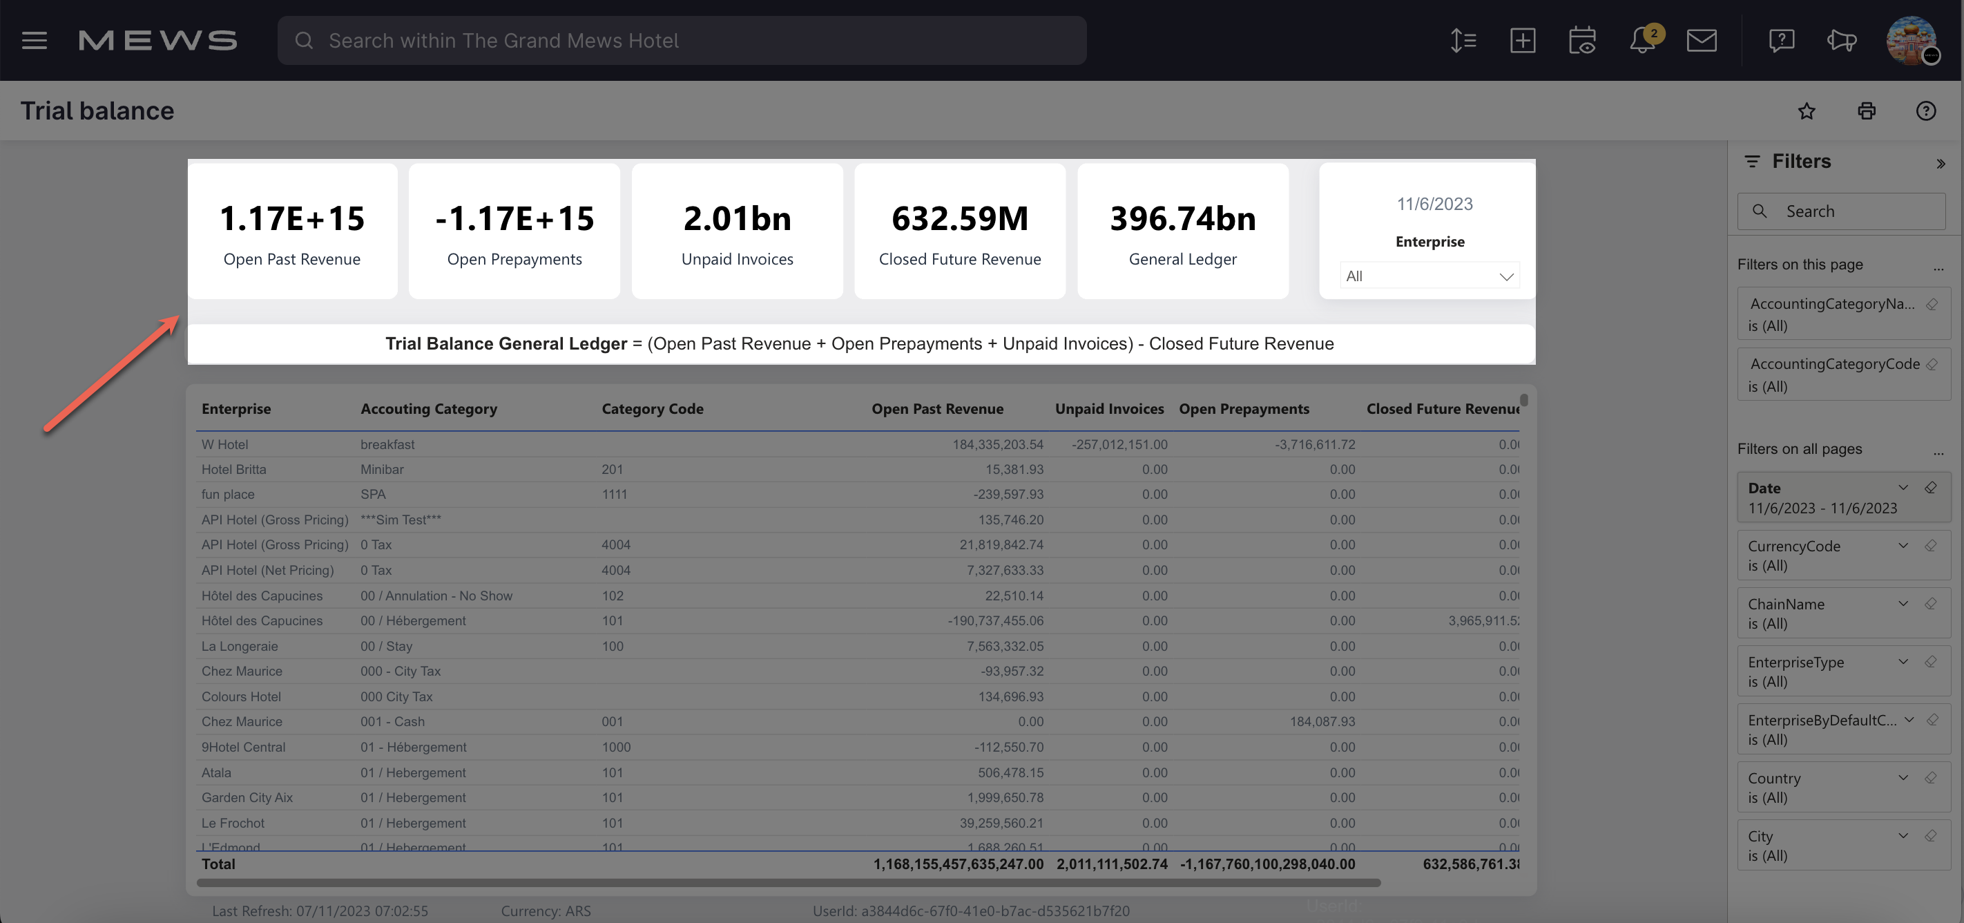Select the Unpaid Invoices KPI card

(738, 230)
